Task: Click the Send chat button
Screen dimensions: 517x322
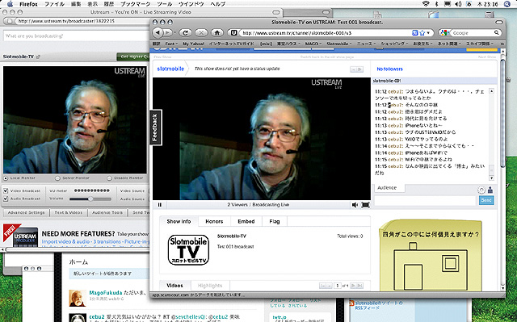Action: (486, 200)
